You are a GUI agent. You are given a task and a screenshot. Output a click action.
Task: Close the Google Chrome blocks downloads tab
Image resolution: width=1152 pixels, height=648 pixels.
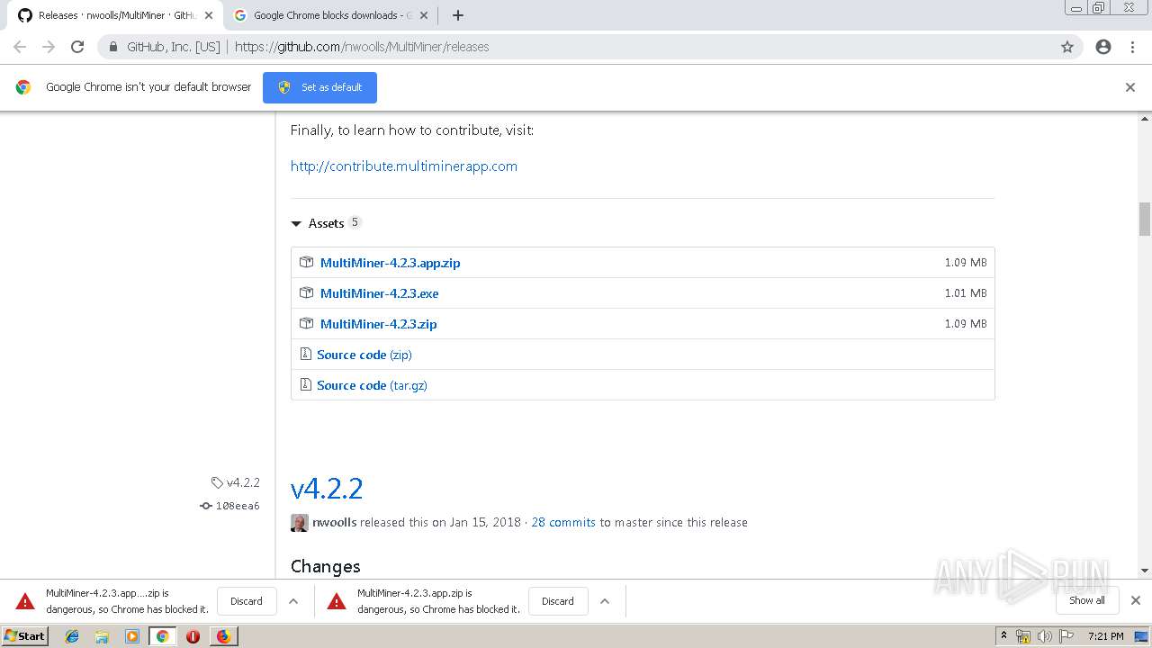(x=424, y=15)
